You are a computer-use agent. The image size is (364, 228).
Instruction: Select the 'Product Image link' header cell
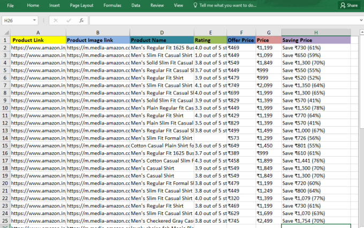98,40
